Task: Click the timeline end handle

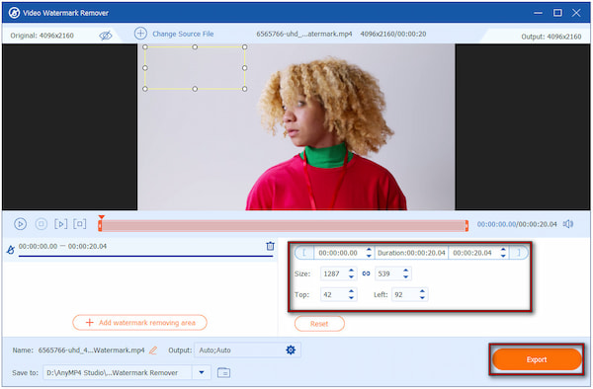Action: tap(466, 225)
